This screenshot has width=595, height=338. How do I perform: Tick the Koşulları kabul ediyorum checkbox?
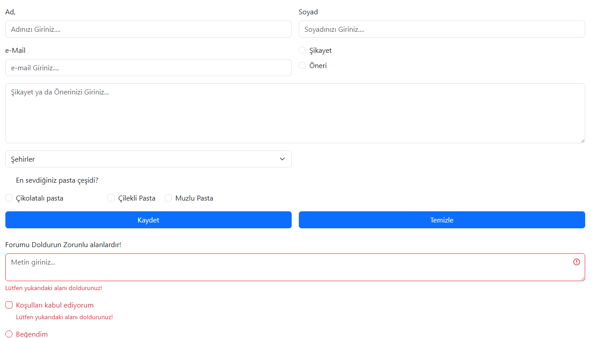click(x=9, y=305)
